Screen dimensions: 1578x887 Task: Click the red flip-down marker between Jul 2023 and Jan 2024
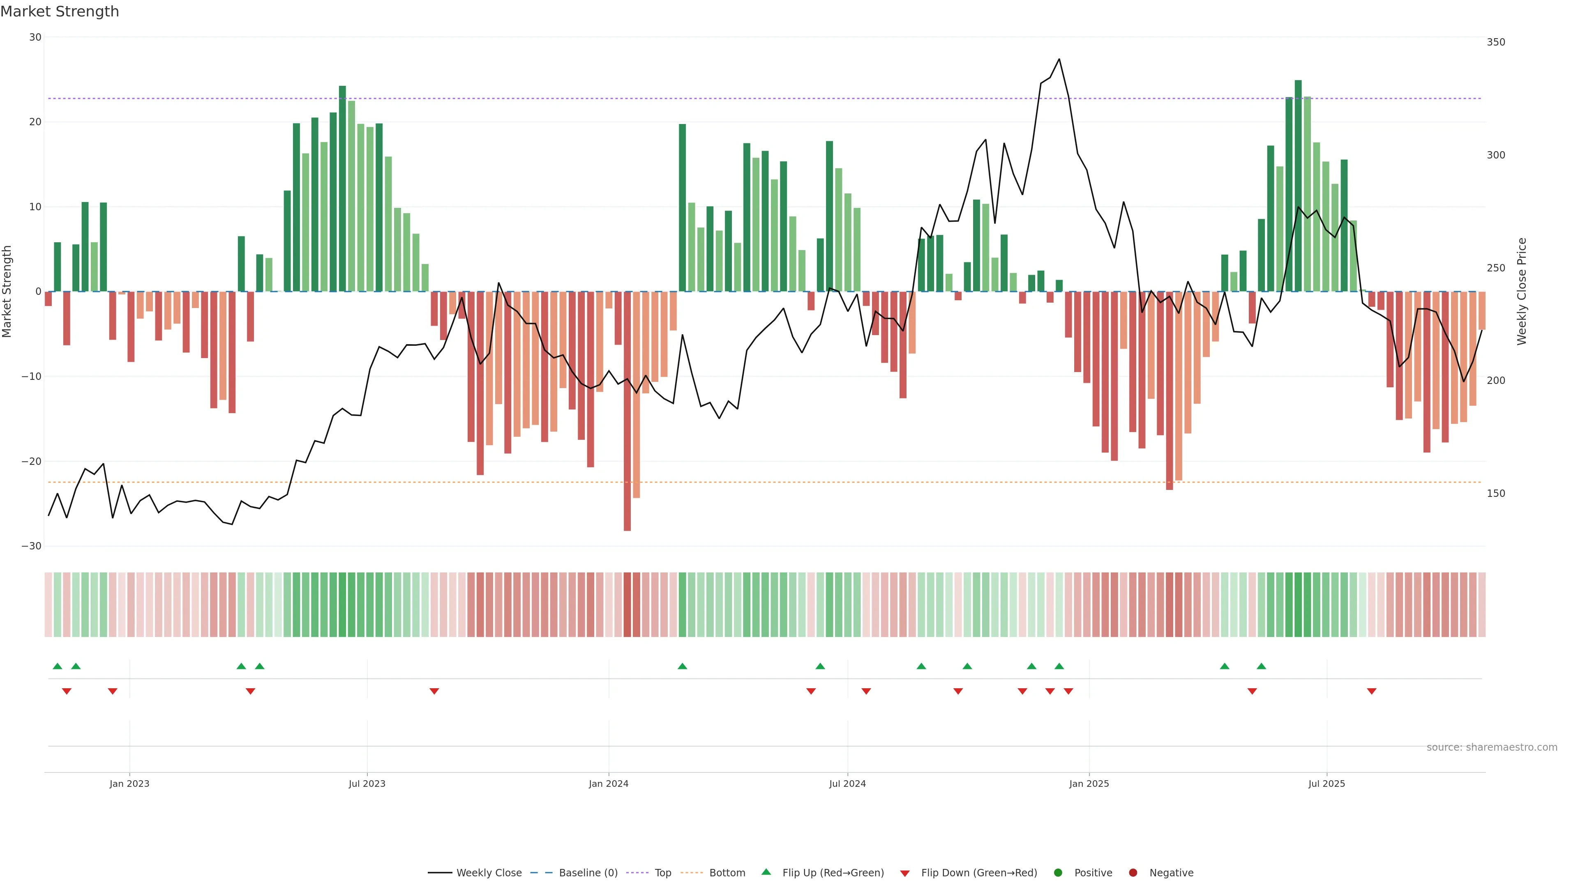[434, 691]
